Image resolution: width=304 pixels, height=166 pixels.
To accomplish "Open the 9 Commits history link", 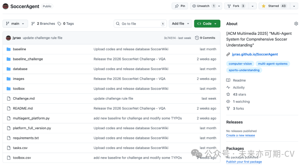I will [x=205, y=38].
